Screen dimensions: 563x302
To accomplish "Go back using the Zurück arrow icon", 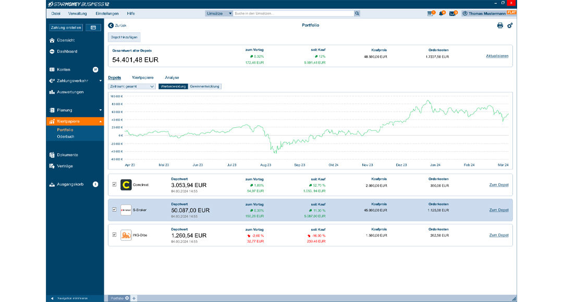I will 111,25.
